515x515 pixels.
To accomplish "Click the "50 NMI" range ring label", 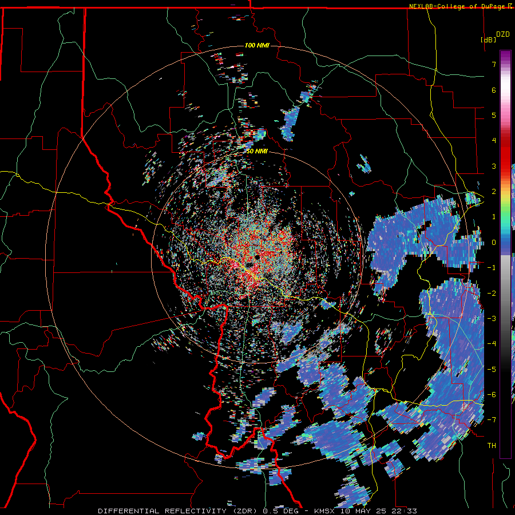I will [x=257, y=152].
